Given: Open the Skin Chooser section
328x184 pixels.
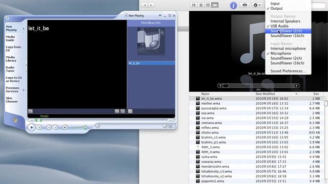Looking at the screenshot, I should (x=12, y=100).
